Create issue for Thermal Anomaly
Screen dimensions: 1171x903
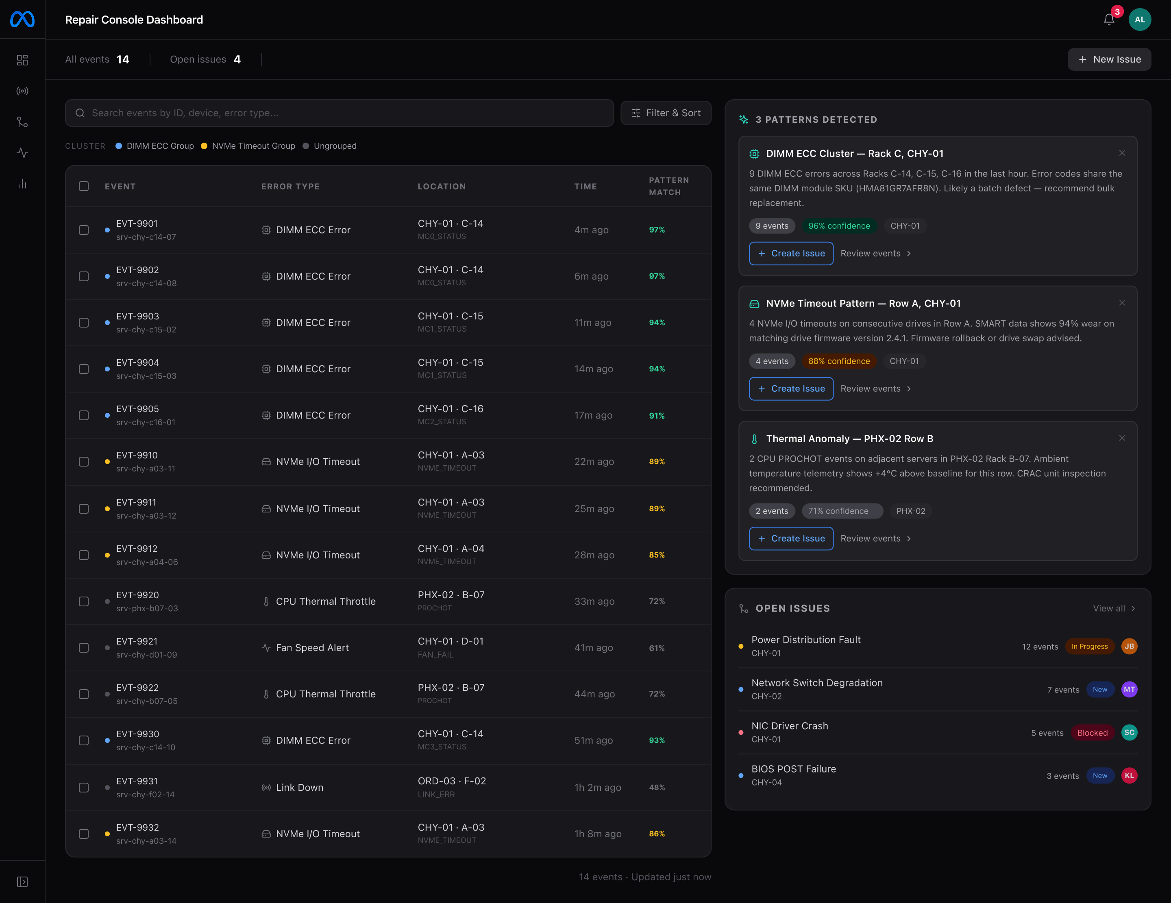click(791, 538)
